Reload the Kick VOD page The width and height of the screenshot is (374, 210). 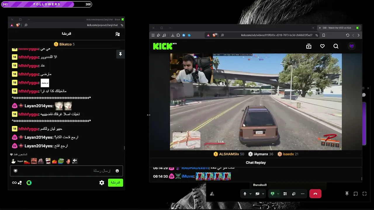point(347,35)
